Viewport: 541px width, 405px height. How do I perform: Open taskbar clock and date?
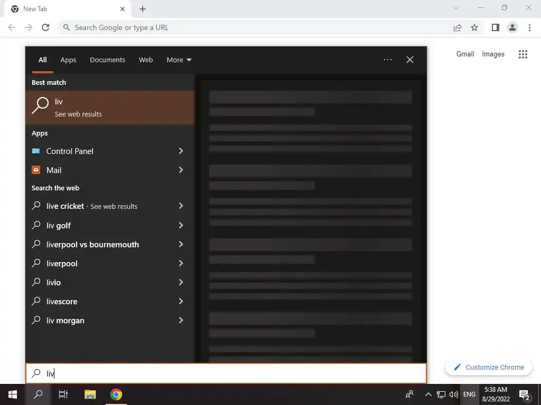point(496,394)
